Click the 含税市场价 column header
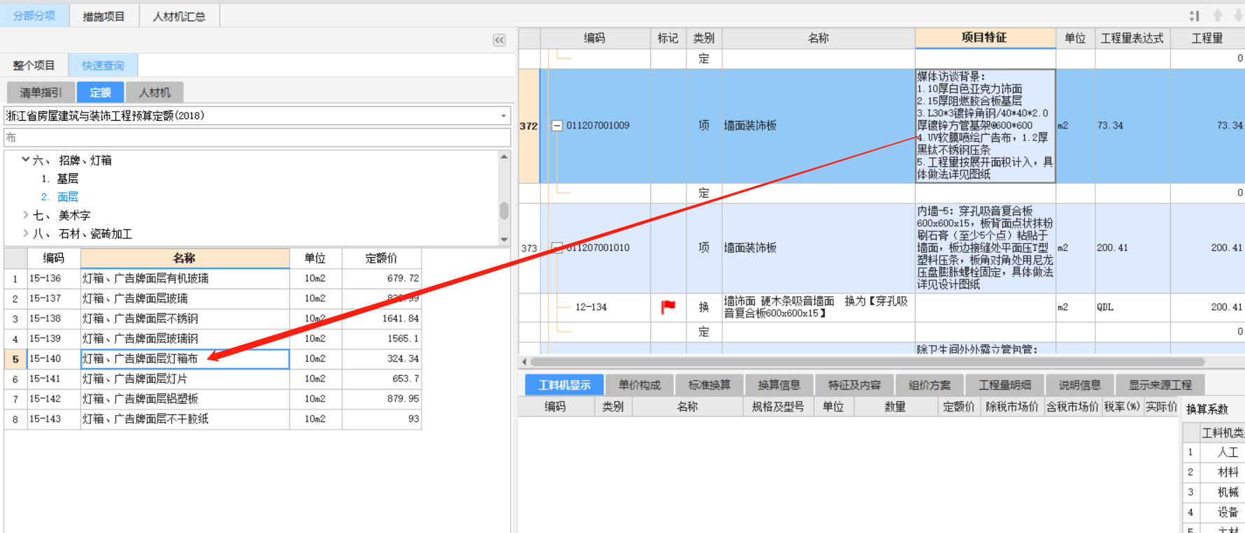 [x=1072, y=407]
